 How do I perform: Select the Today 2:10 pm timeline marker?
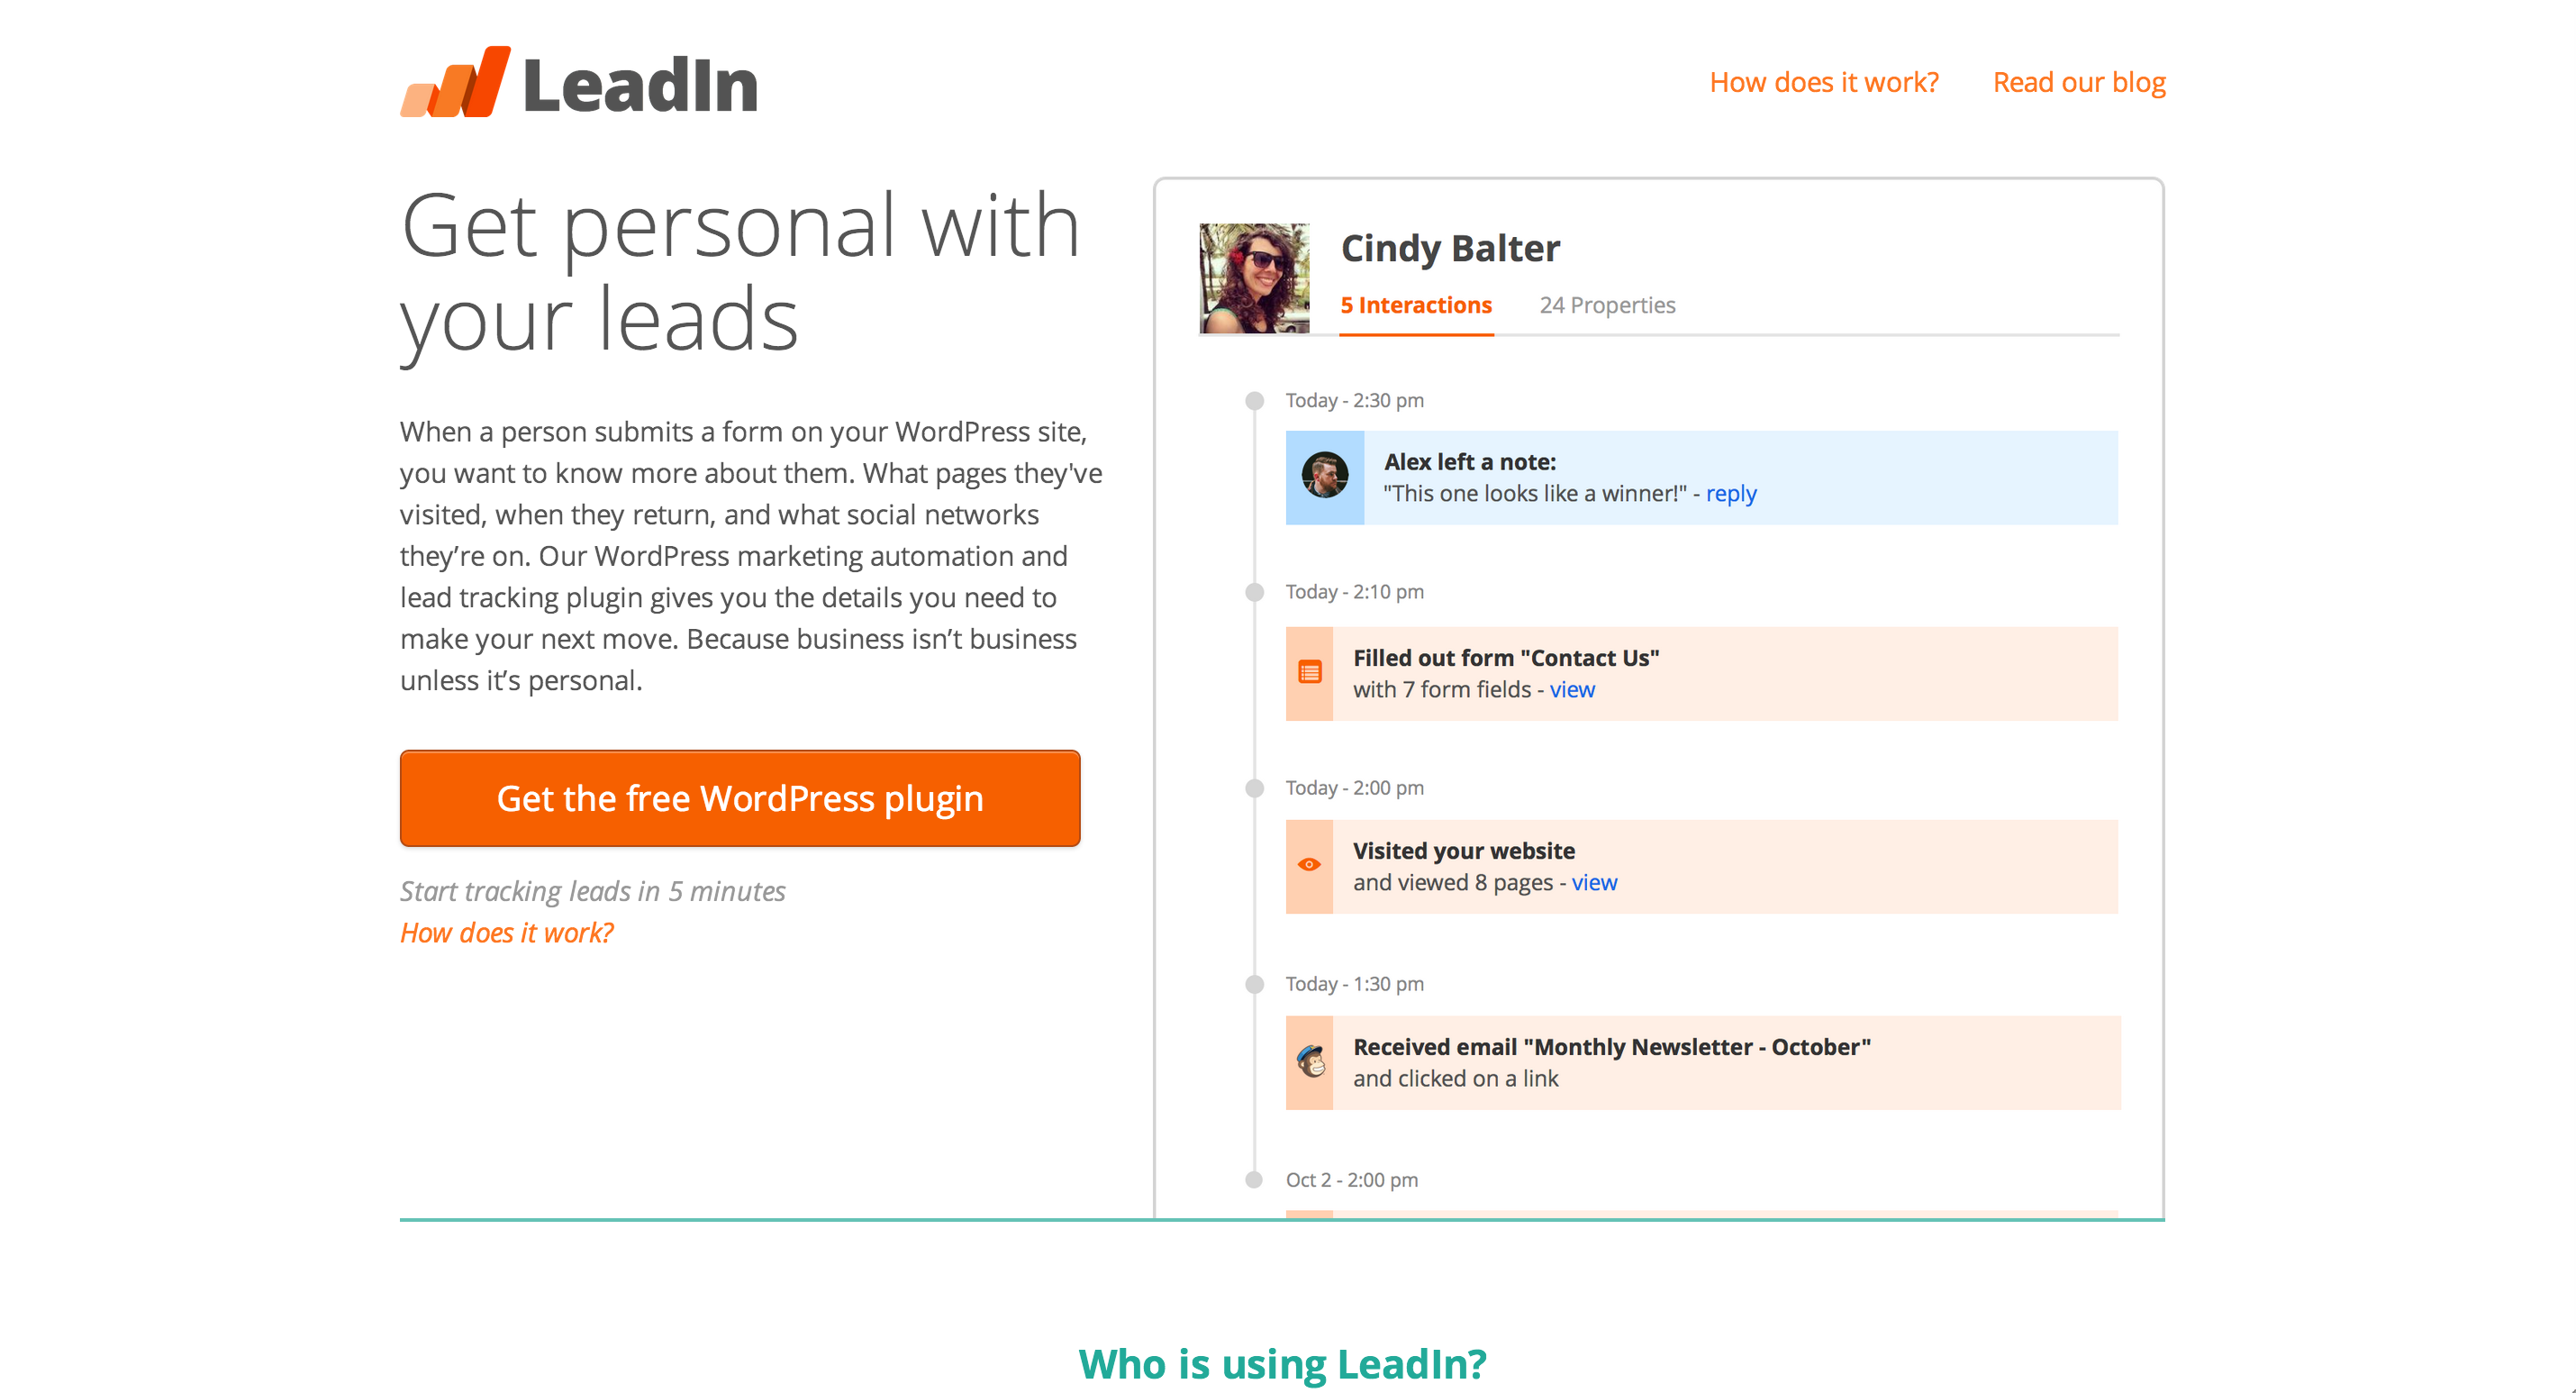point(1254,592)
